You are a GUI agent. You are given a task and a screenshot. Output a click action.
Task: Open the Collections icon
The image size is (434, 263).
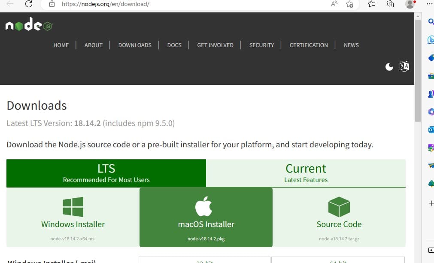pyautogui.click(x=390, y=4)
